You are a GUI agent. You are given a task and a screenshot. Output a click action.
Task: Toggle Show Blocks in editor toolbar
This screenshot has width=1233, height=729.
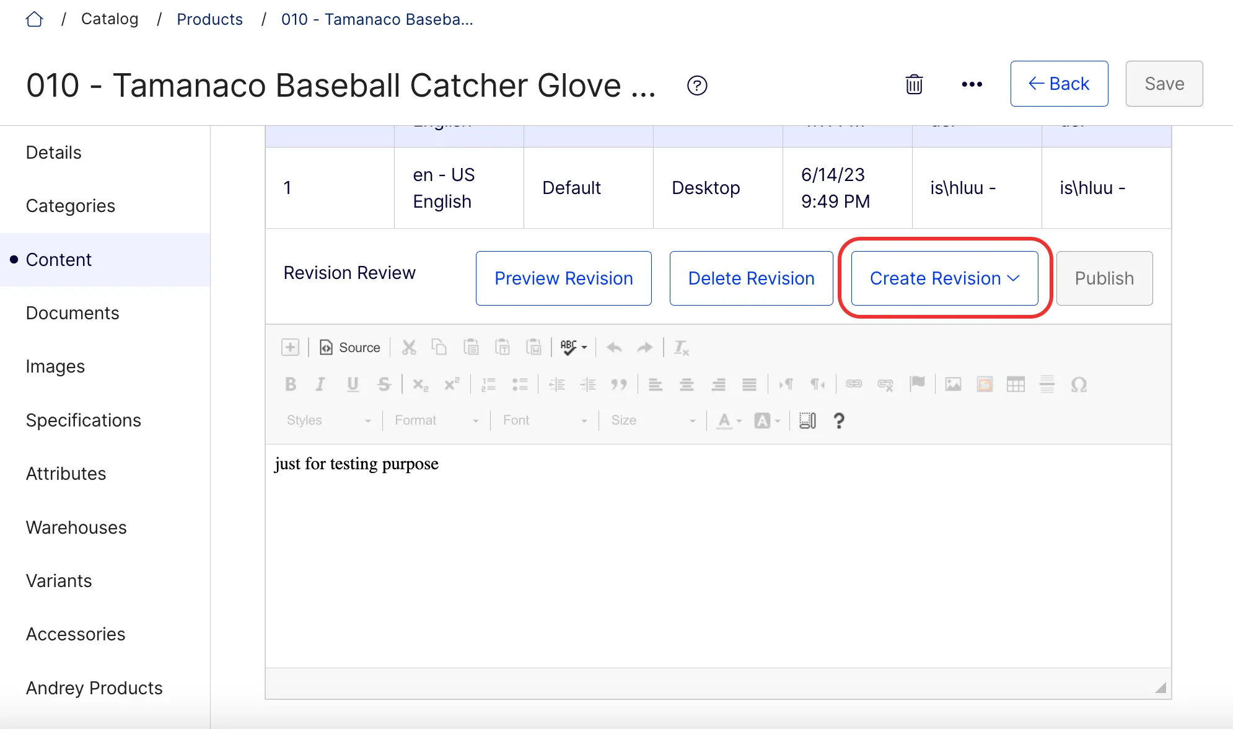807,420
